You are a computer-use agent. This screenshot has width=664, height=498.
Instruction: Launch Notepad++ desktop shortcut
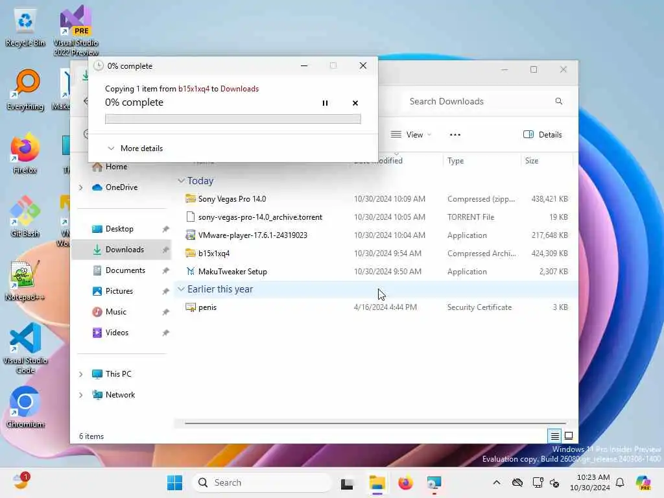tap(25, 280)
